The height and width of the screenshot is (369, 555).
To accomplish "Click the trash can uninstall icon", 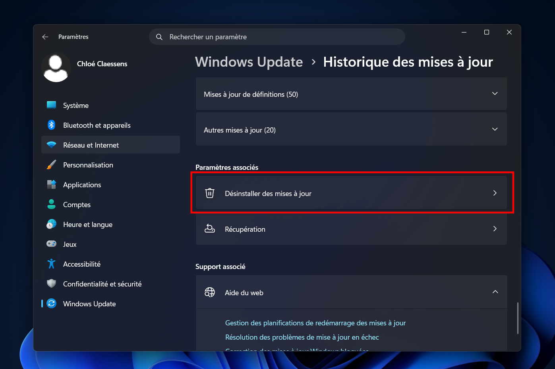I will pos(210,193).
